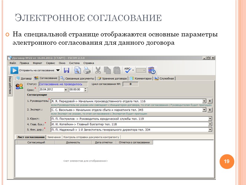Viewport: 246px width, 185px height.
Task: Select the Согласование tab
Action: point(46,78)
